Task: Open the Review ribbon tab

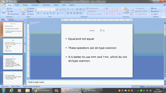Action: [56, 5]
